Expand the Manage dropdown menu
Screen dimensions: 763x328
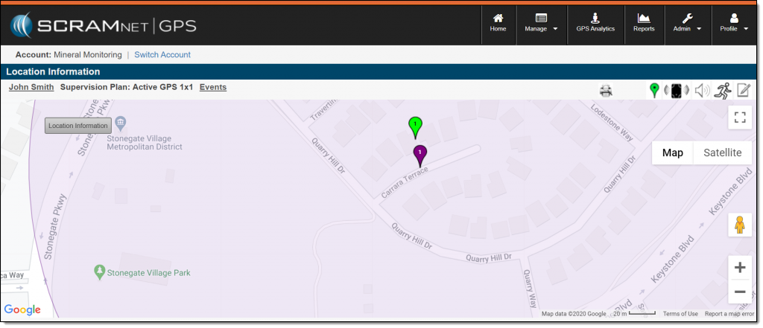pyautogui.click(x=541, y=23)
